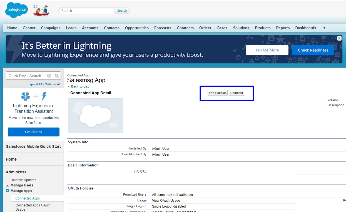This screenshot has height=212, width=346.
Task: Open the Home tab
Action: coord(12,28)
